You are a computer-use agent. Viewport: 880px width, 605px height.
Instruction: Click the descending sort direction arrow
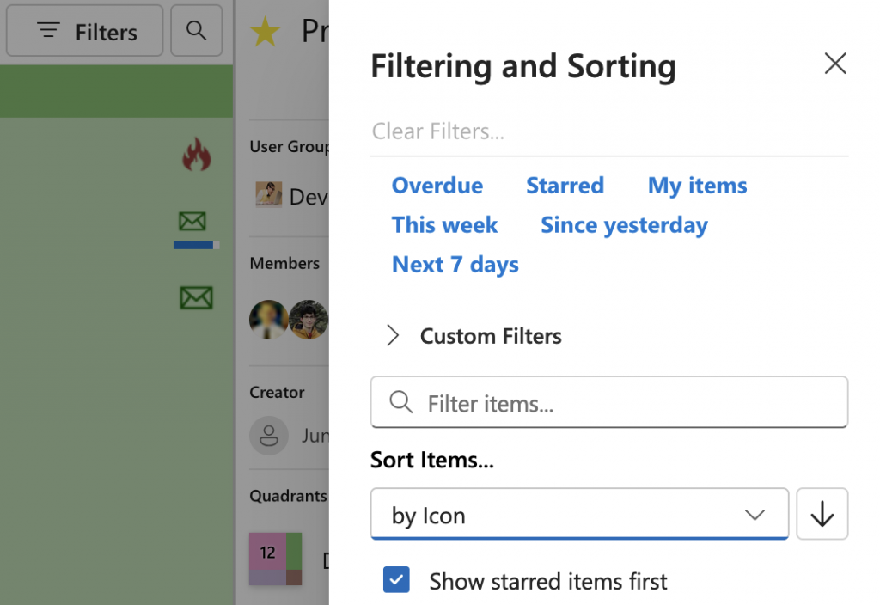pos(822,514)
